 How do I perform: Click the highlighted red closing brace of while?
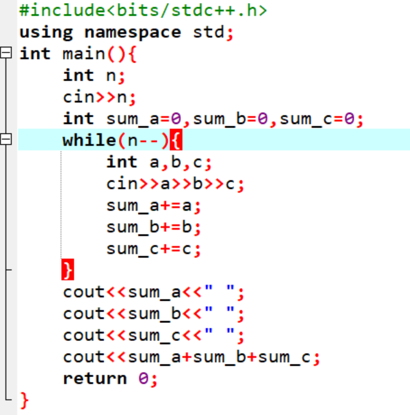tap(67, 270)
